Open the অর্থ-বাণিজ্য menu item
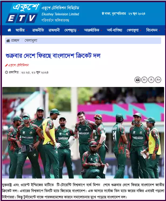 pyautogui.click(x=114, y=30)
